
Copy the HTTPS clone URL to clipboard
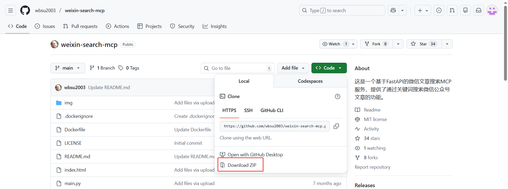[x=336, y=126]
